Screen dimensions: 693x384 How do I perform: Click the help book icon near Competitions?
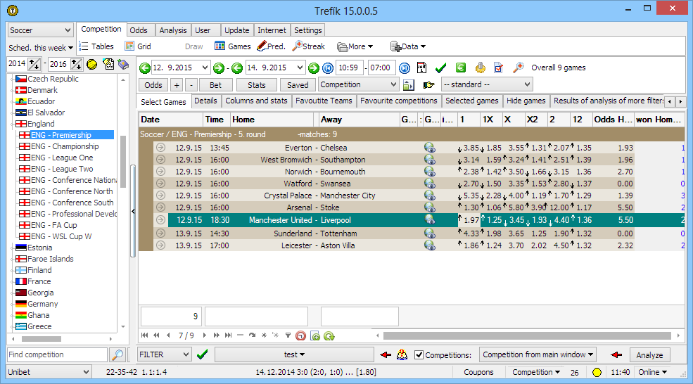tap(402, 354)
